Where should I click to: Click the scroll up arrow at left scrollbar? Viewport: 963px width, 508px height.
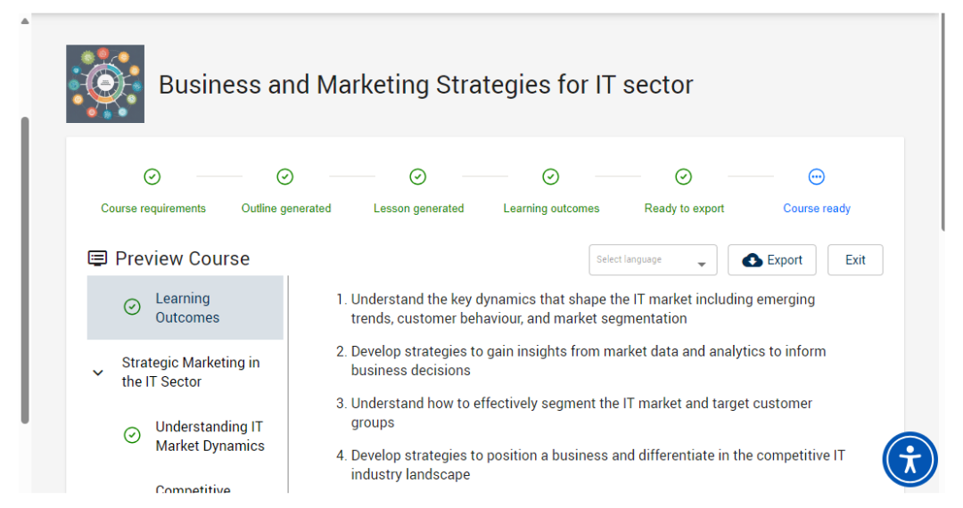click(25, 20)
